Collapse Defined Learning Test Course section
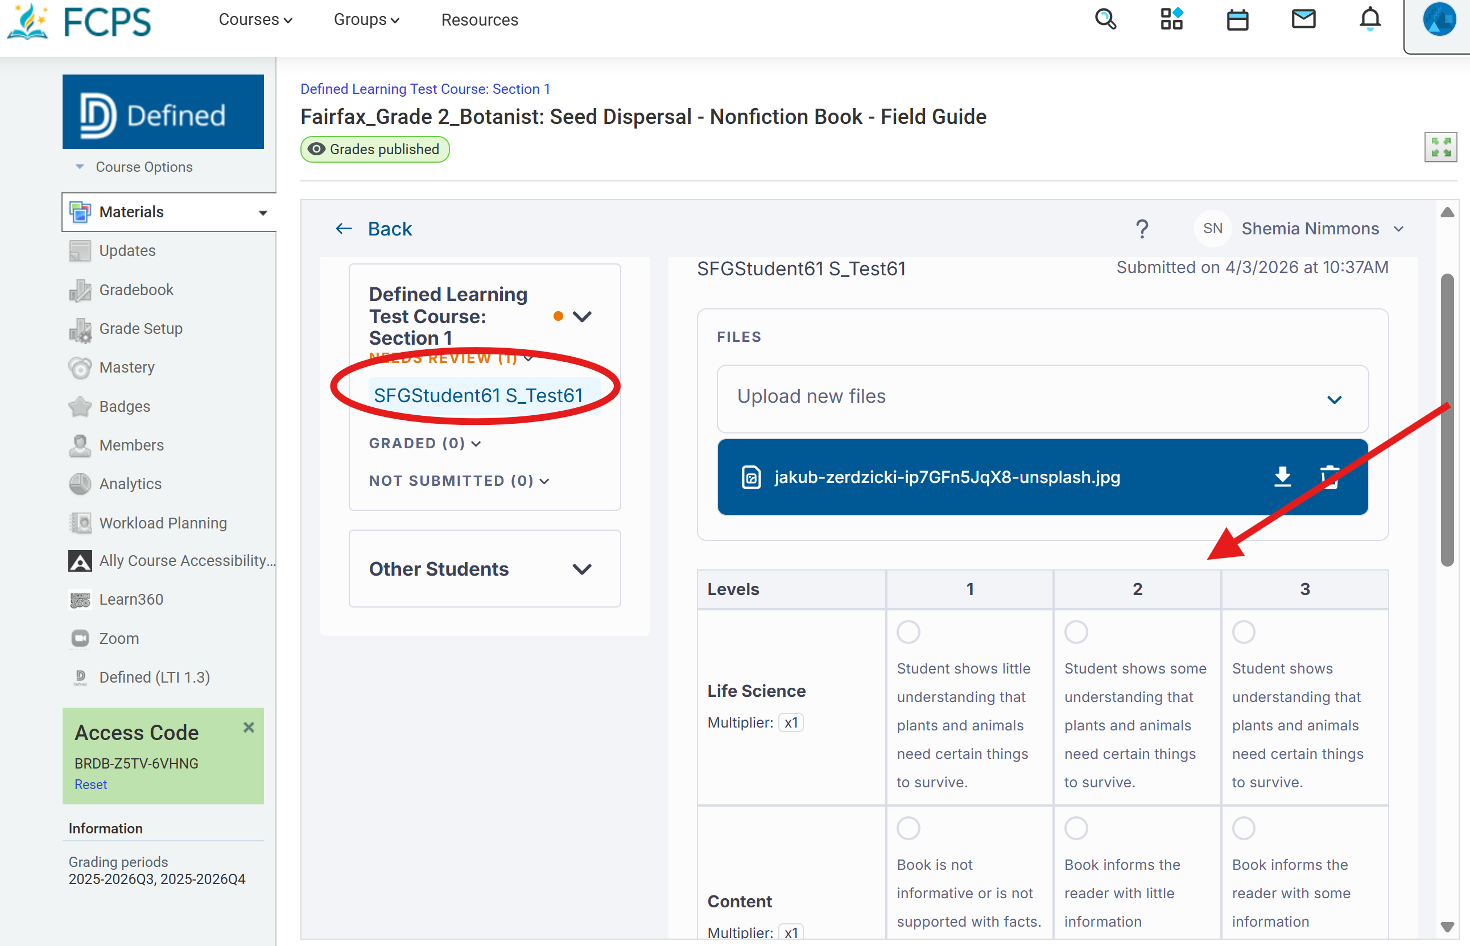 point(581,316)
